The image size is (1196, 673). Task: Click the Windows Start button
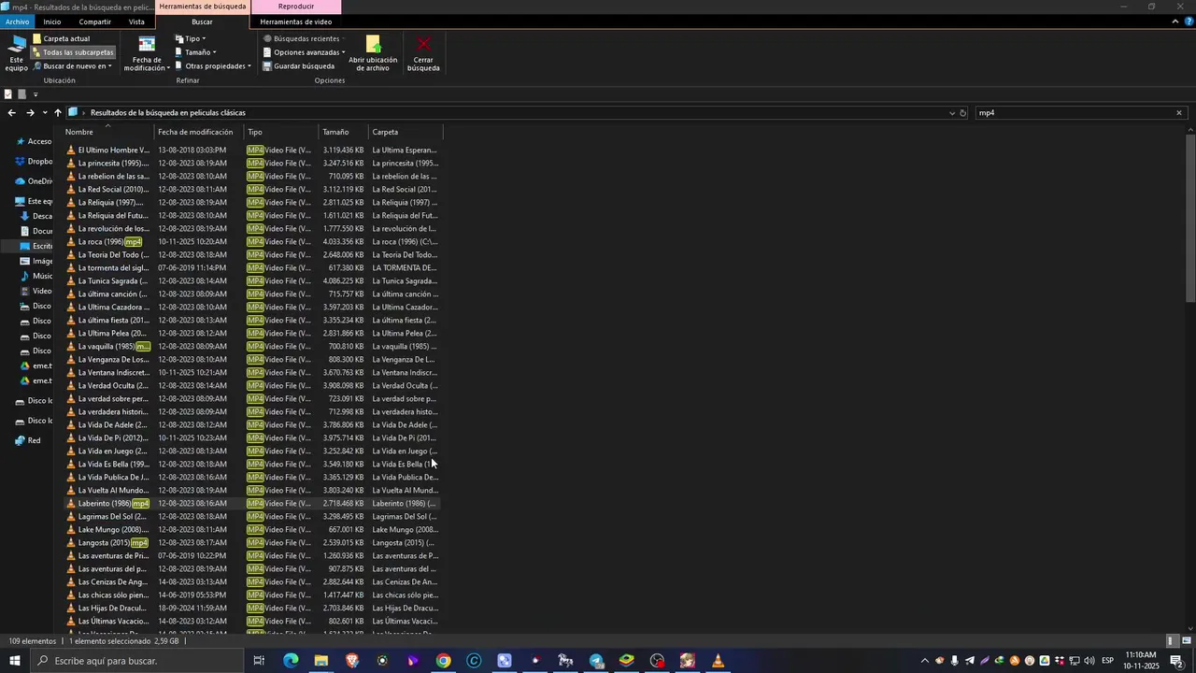click(x=15, y=661)
